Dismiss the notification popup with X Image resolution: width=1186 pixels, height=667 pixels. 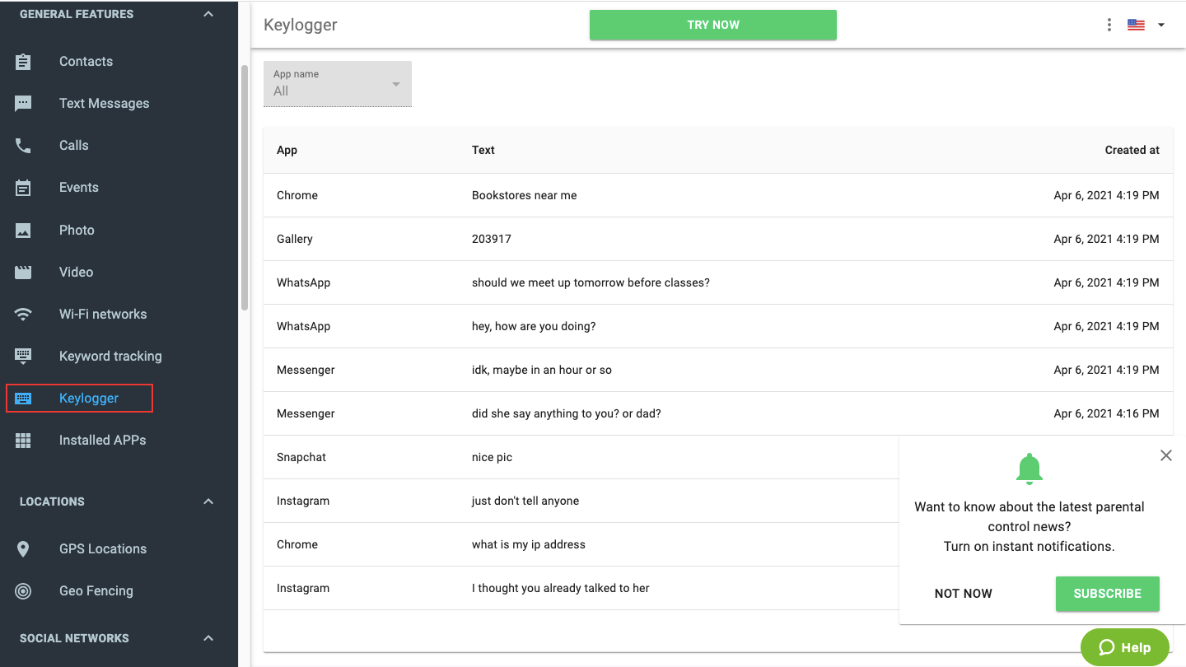(x=1165, y=455)
